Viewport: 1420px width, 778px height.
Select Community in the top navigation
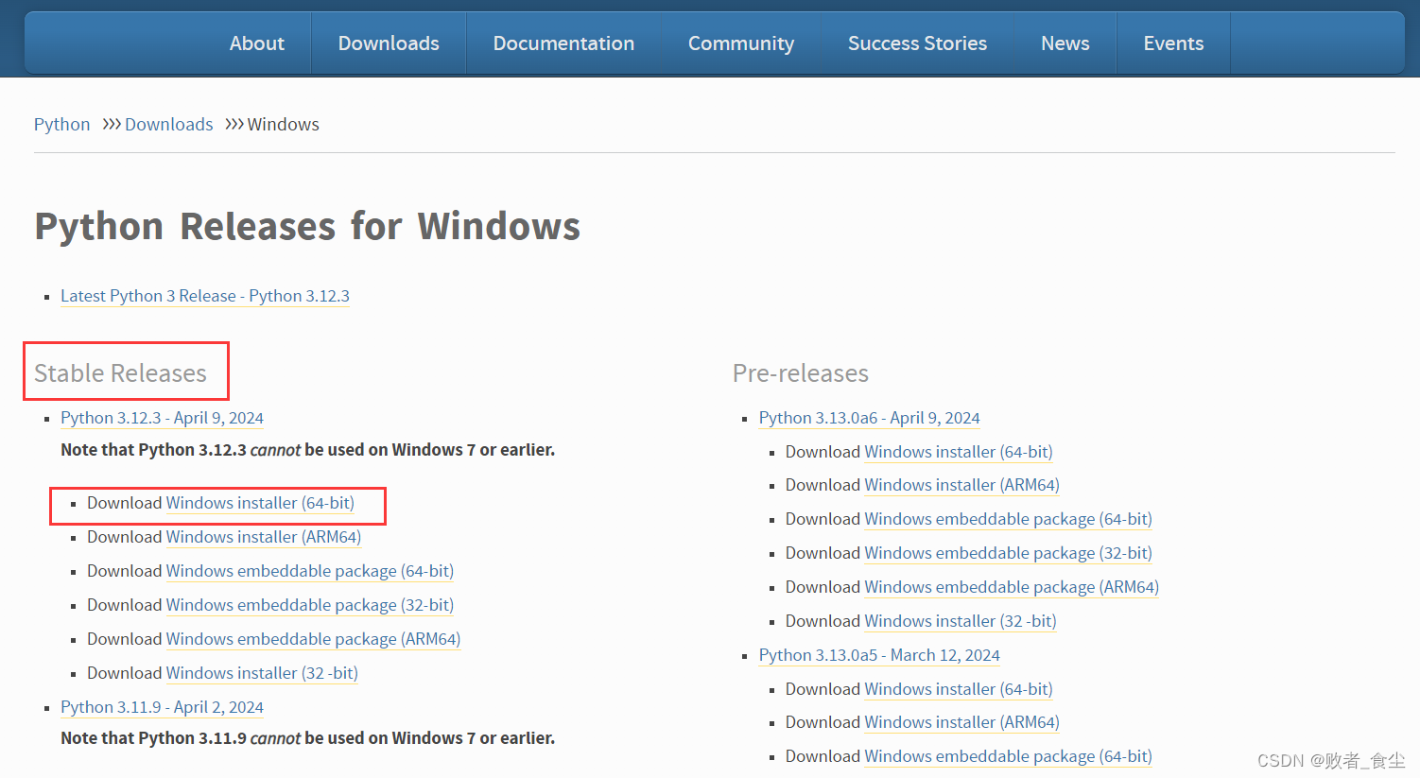pyautogui.click(x=740, y=43)
